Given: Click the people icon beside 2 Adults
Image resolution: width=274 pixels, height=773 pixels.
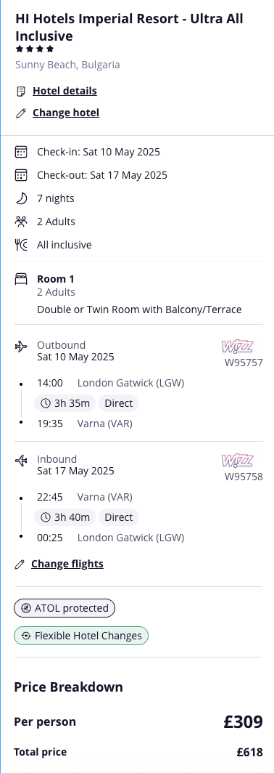Looking at the screenshot, I should (21, 222).
